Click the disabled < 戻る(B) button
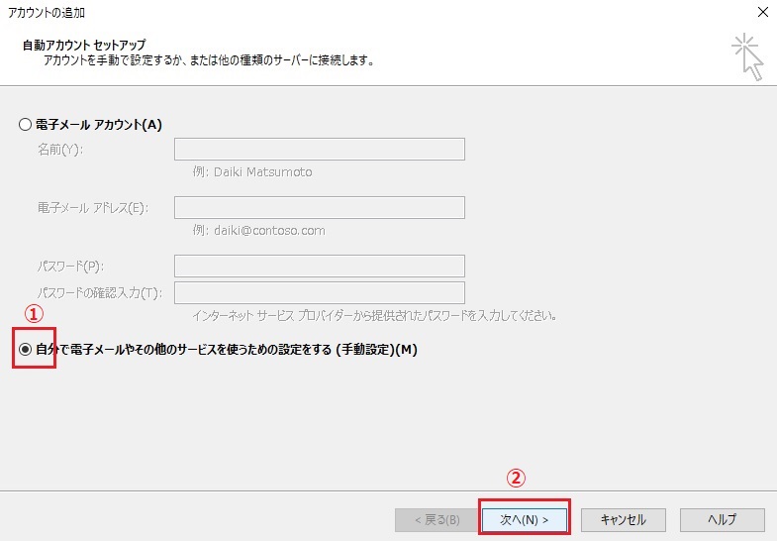The width and height of the screenshot is (777, 541). tap(437, 519)
